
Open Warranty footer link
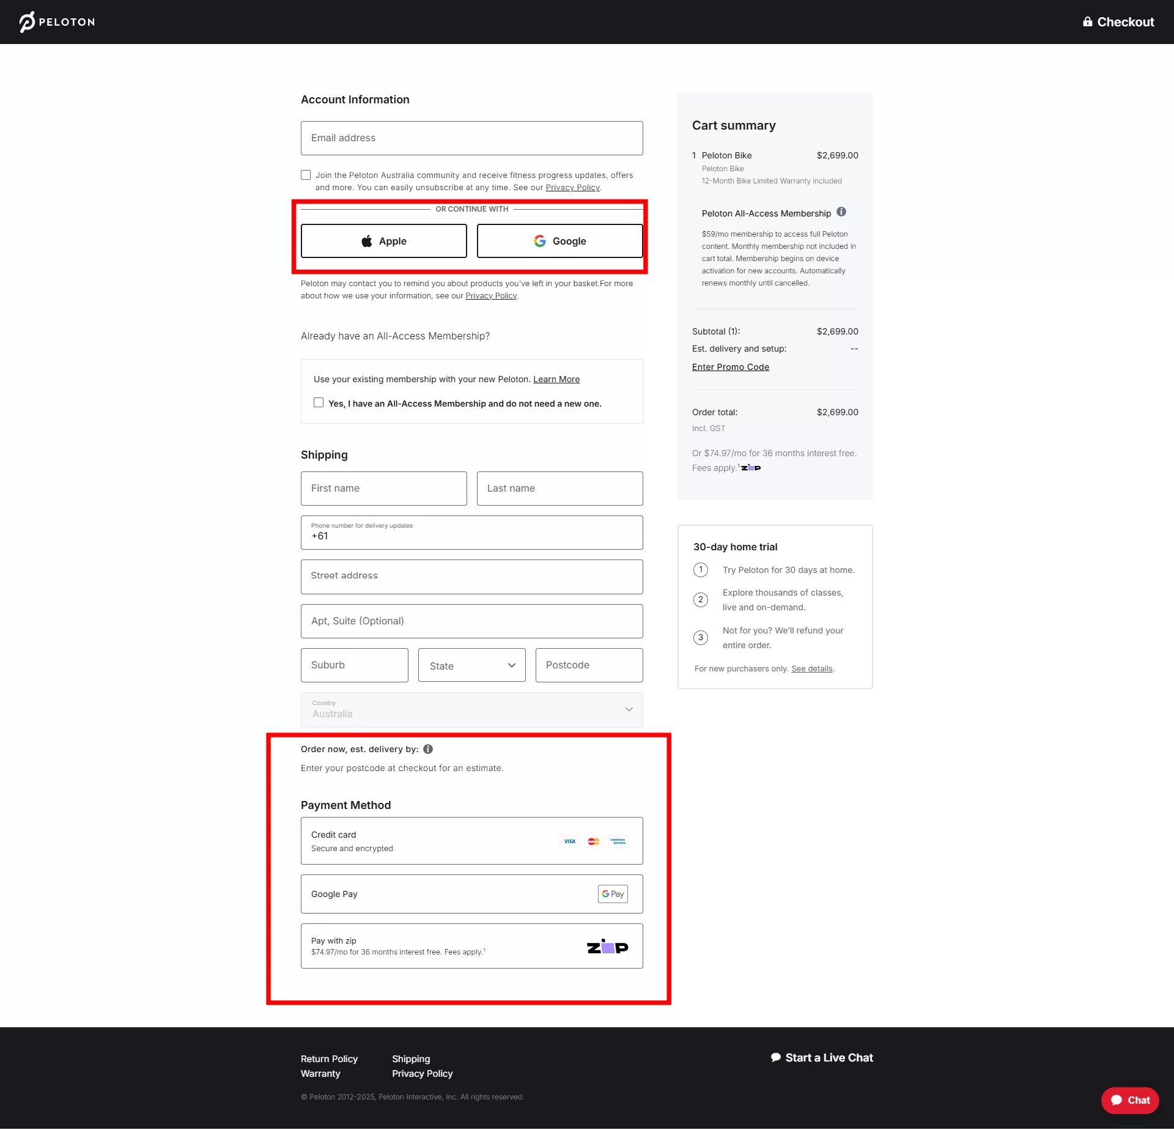pyautogui.click(x=320, y=1074)
